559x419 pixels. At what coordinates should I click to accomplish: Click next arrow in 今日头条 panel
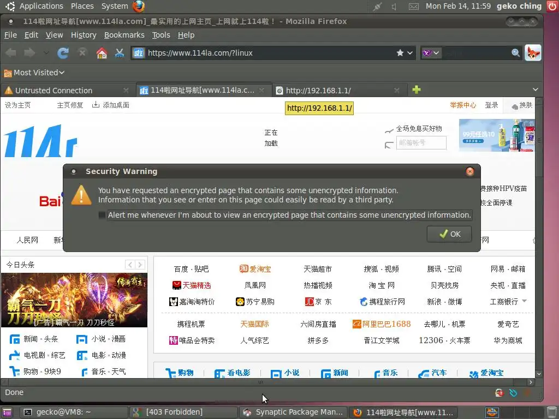[x=140, y=265]
